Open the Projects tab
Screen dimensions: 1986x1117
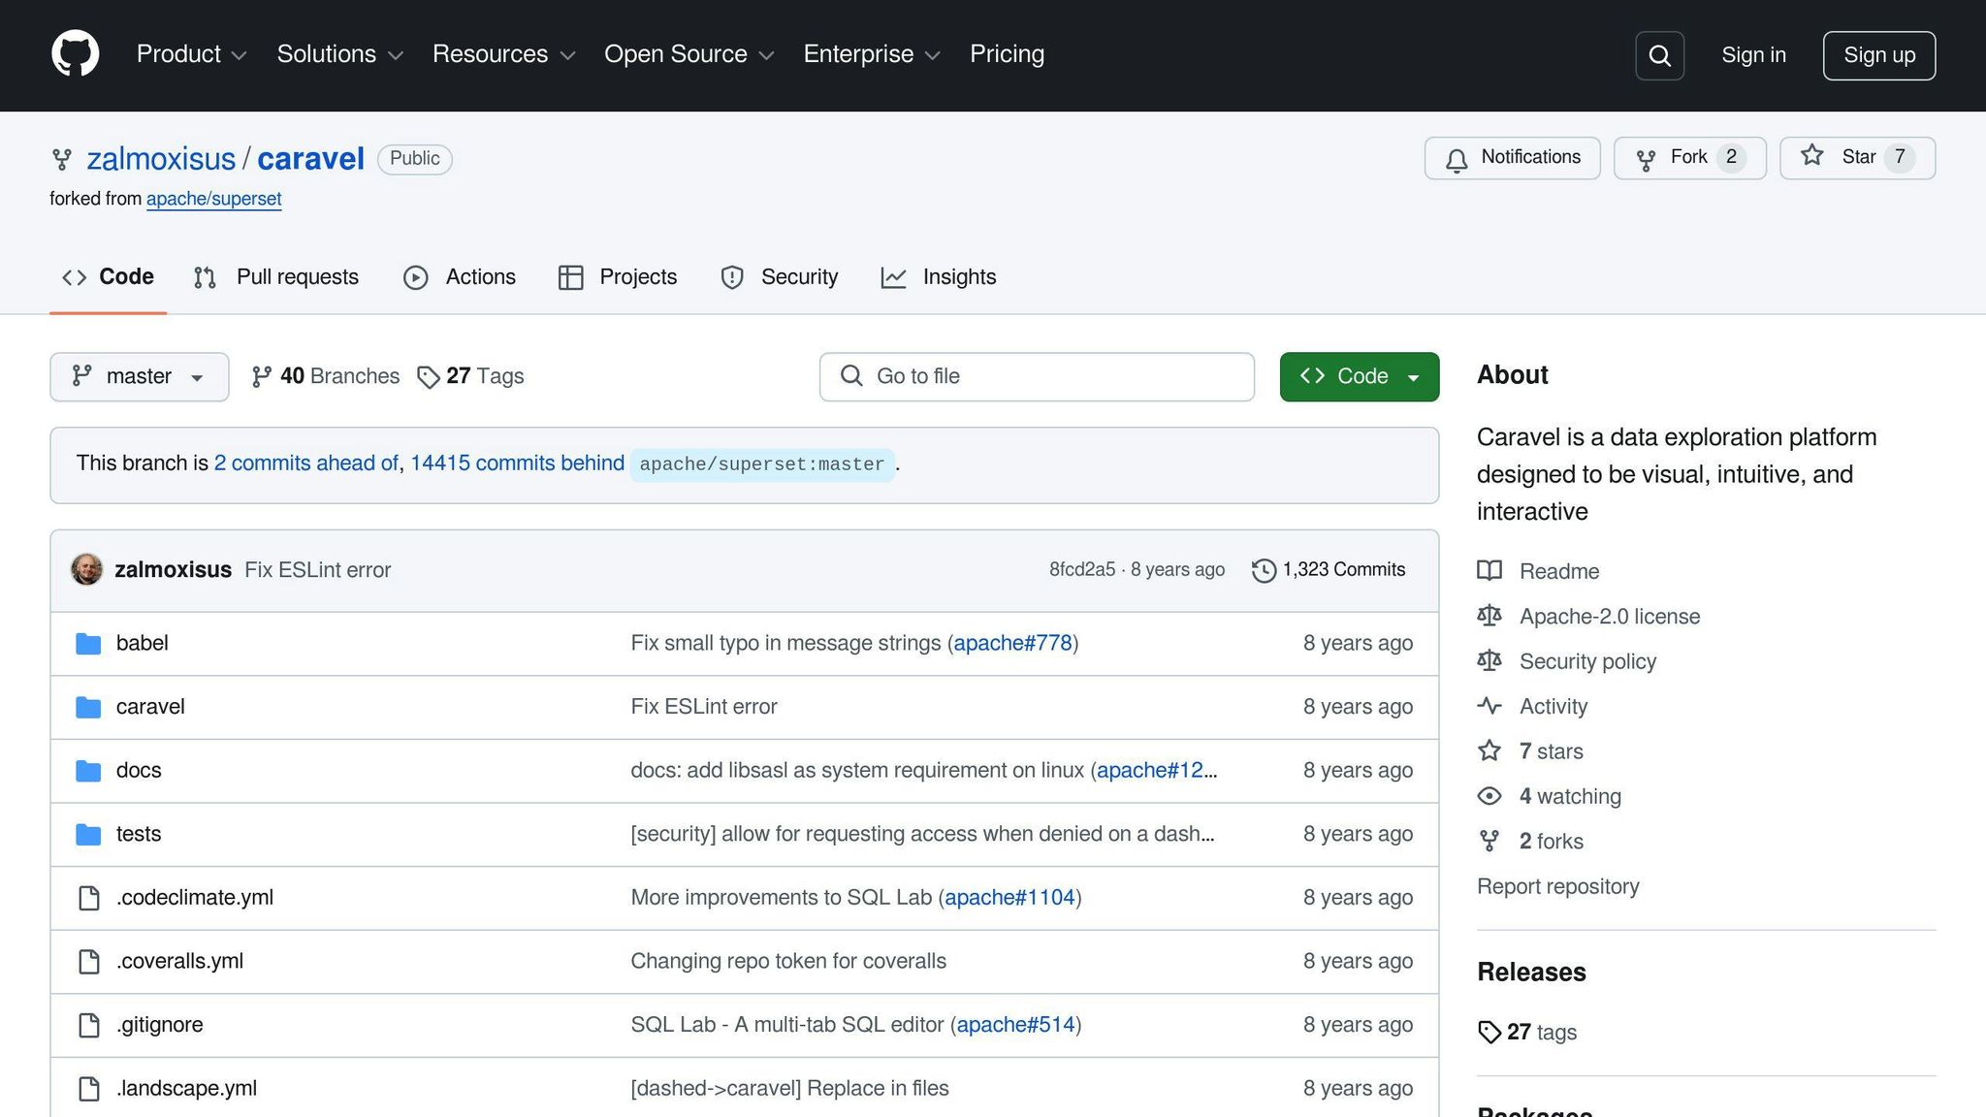[x=618, y=277]
